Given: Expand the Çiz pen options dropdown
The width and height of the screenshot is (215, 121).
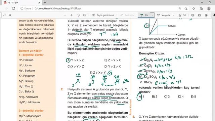Looking at the screenshot, I should pos(152,15).
